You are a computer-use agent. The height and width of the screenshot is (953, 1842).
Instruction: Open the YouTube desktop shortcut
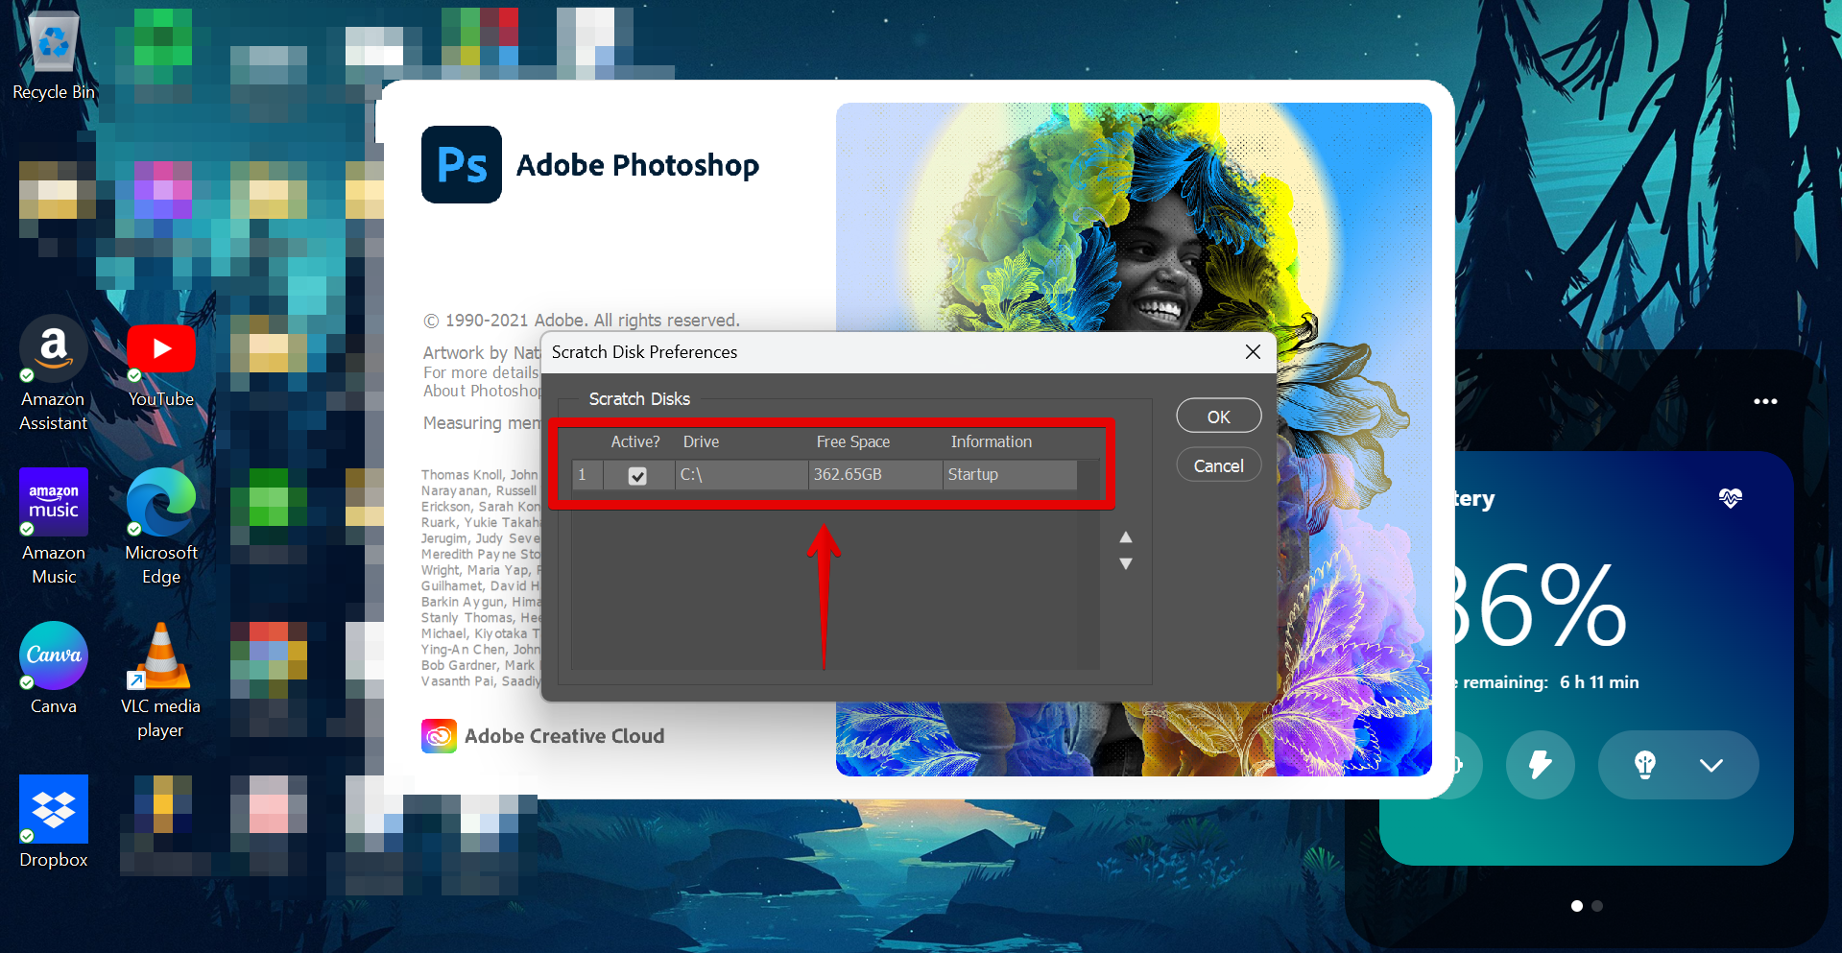[161, 365]
